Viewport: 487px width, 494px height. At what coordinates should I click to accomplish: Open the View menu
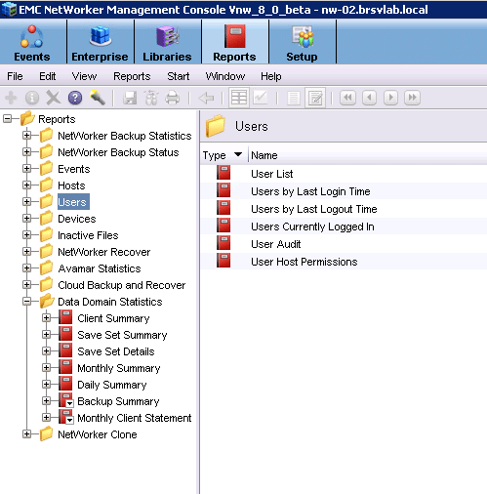(84, 76)
